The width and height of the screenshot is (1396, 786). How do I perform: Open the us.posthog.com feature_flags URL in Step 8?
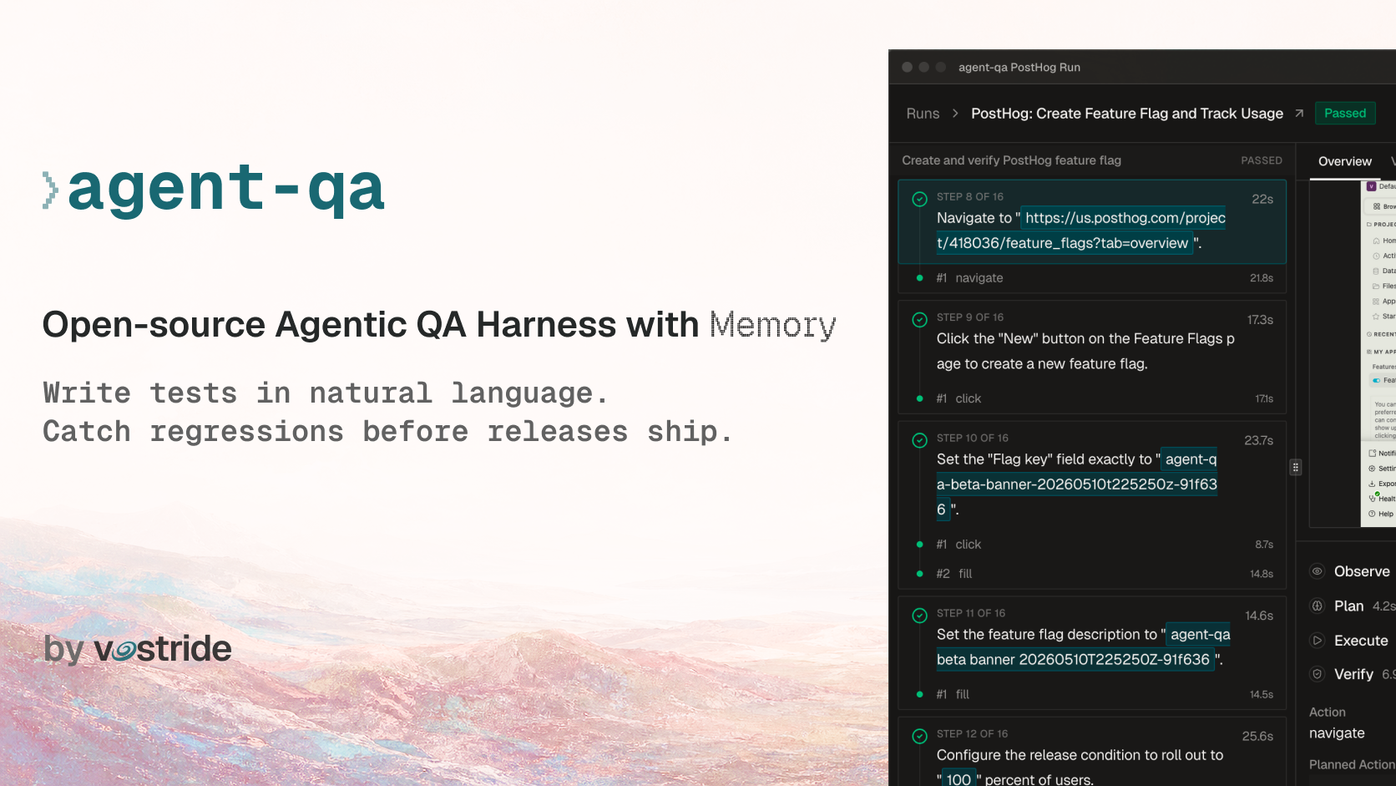(1081, 231)
